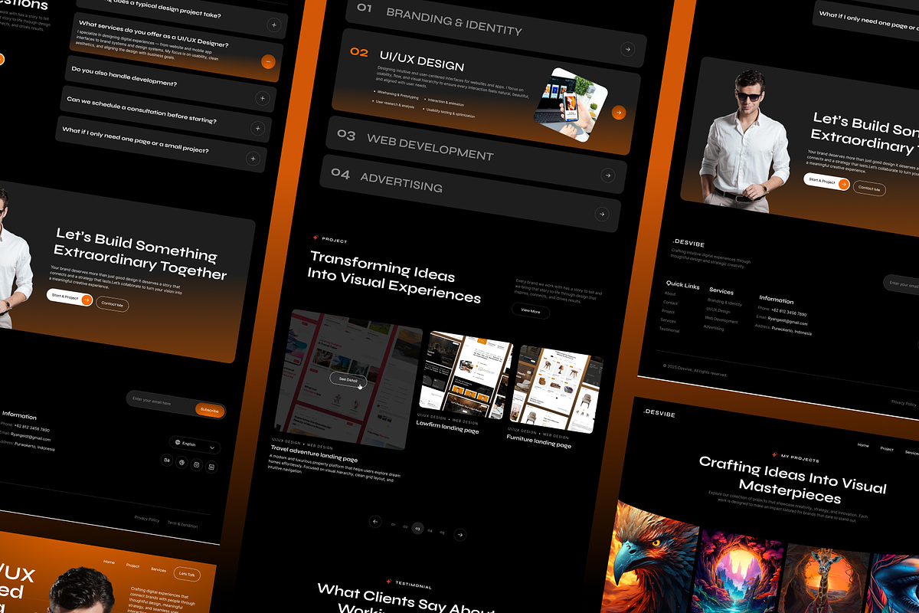
Task: Click arrow icon on Web Development row
Action: (607, 175)
